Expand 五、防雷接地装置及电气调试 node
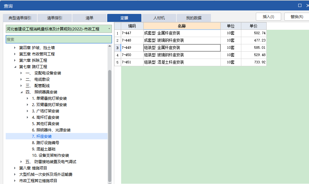The image size is (309, 184). point(21,162)
